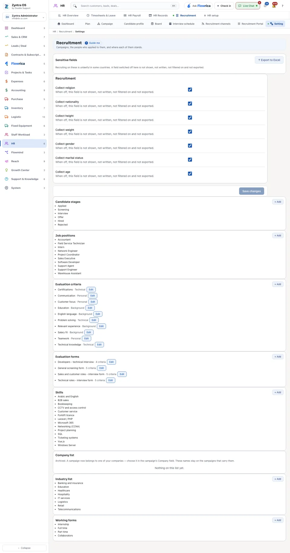Open the notifications bell icon

click(x=274, y=6)
